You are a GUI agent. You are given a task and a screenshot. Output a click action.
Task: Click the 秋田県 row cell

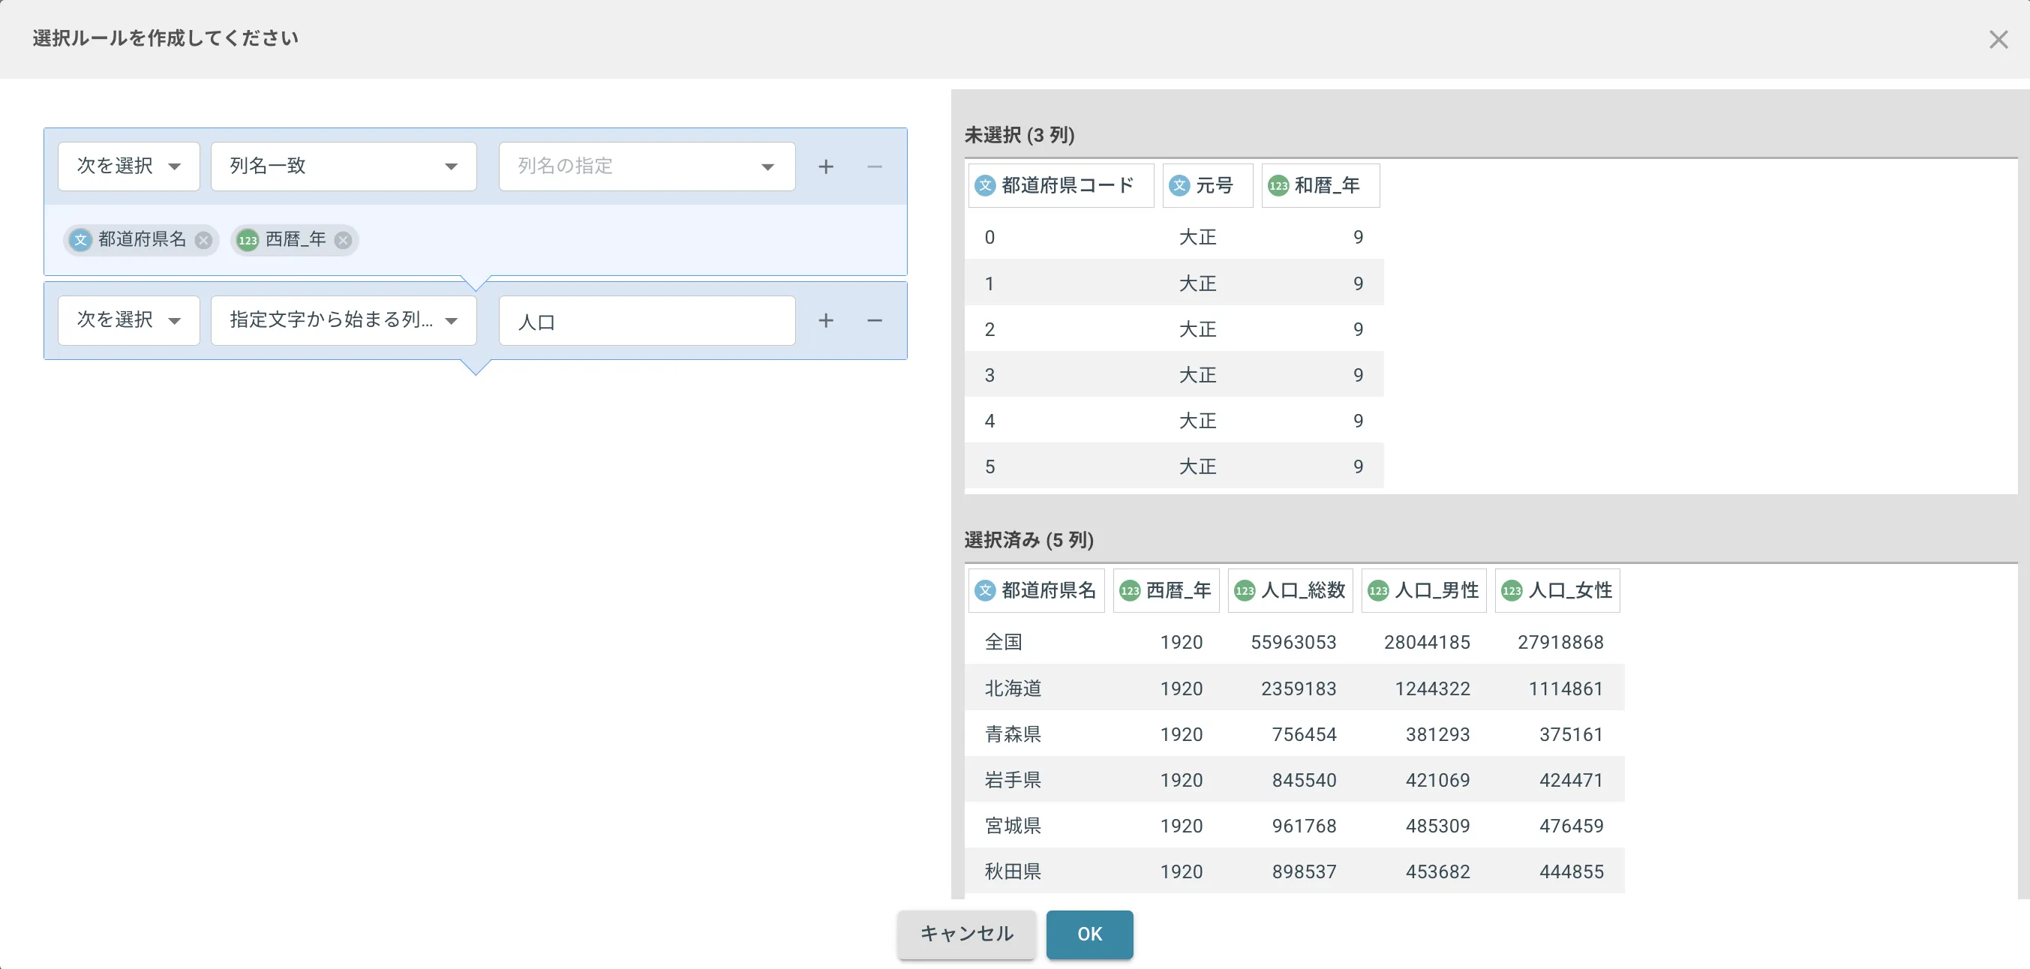pos(1013,871)
